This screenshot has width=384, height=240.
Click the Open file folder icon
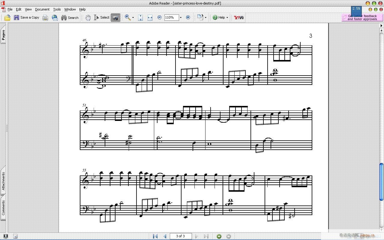7,18
